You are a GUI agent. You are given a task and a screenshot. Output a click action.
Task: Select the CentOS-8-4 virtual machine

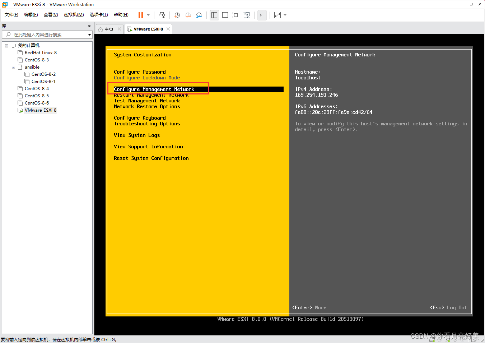click(37, 89)
